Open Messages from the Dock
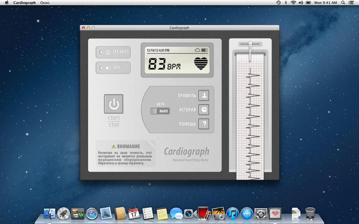The image size is (359, 224). [x=176, y=214]
